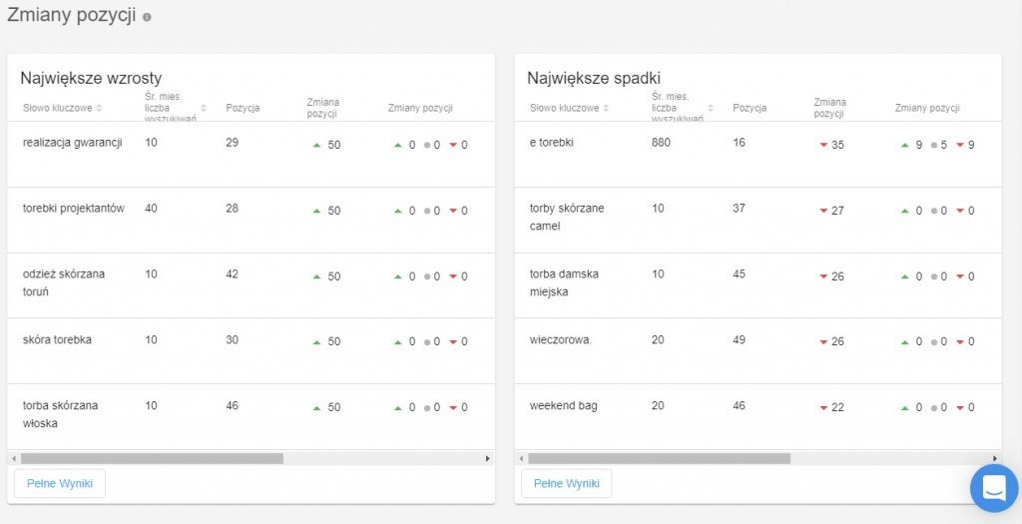The image size is (1022, 524).
Task: Click the Pozycja header in drops table
Action: pos(749,108)
